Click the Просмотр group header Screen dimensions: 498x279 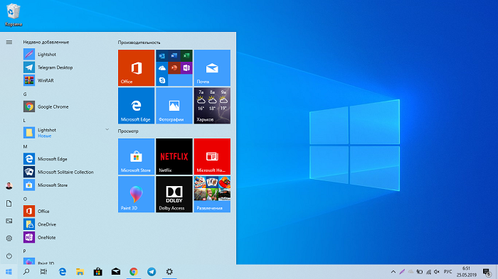[128, 131]
